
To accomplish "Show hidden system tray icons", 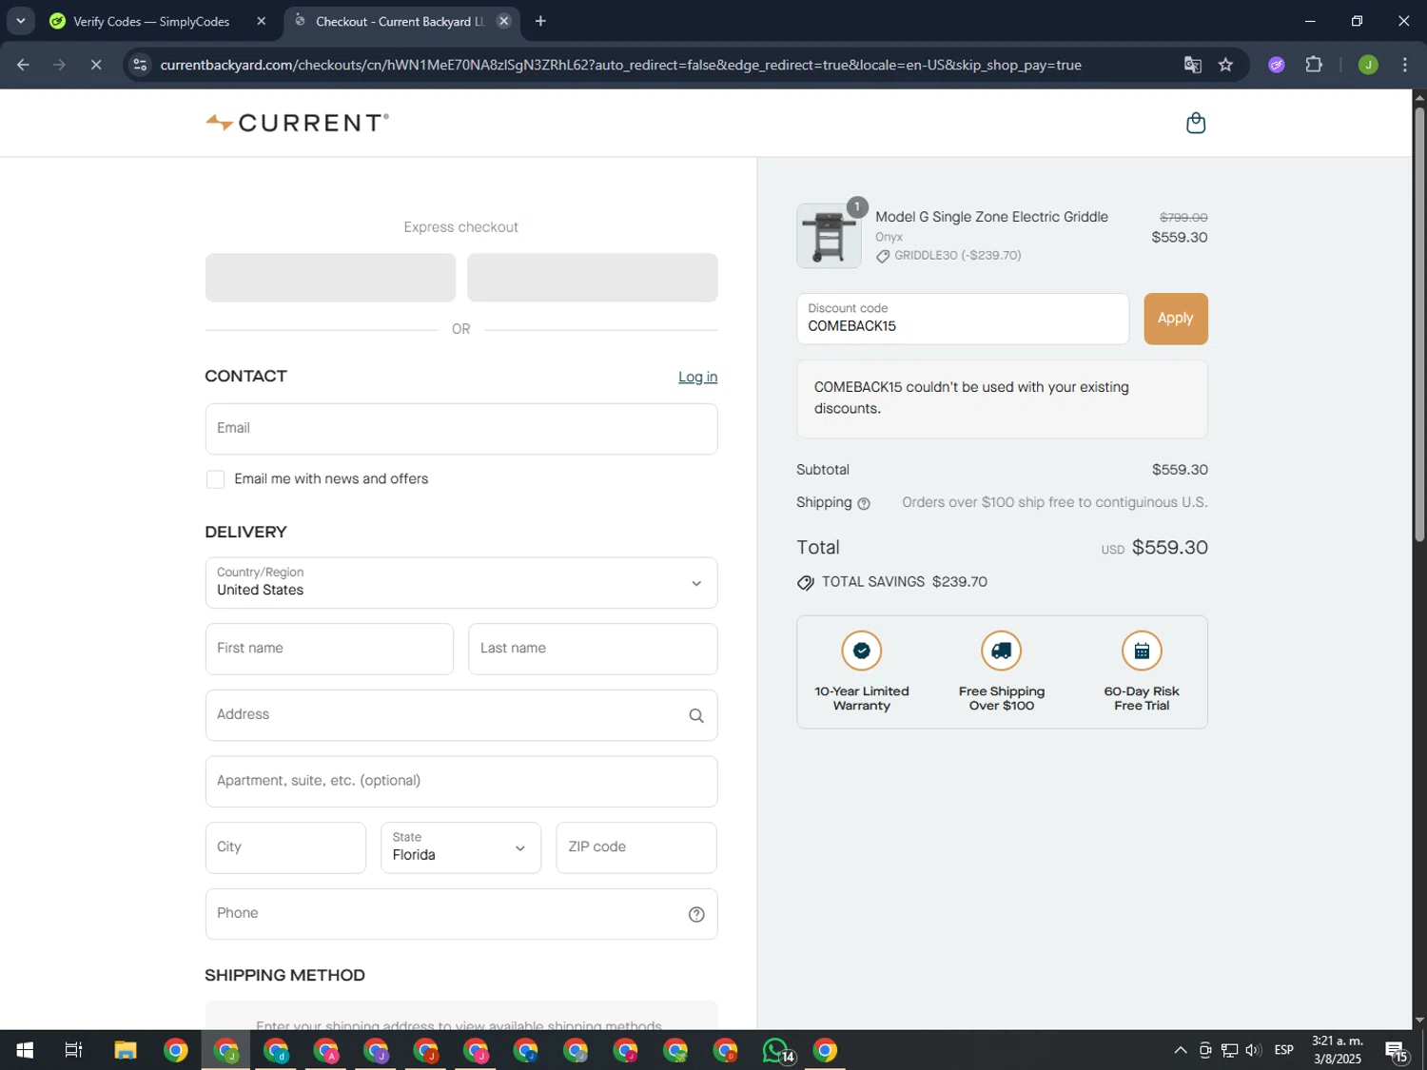I will pos(1180,1051).
